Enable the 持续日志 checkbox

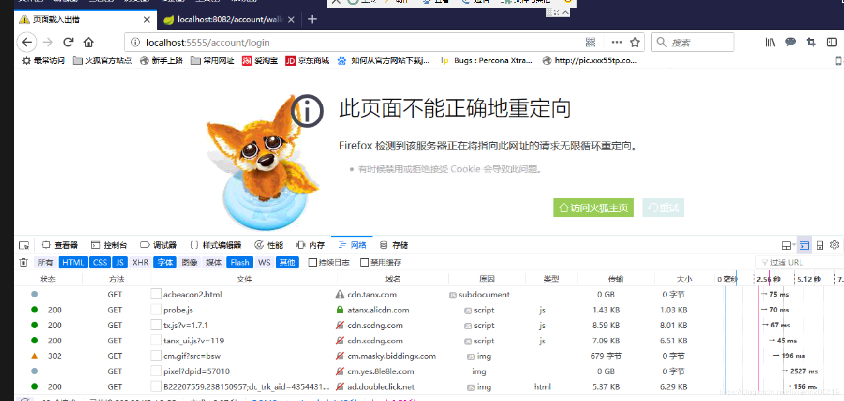click(312, 262)
